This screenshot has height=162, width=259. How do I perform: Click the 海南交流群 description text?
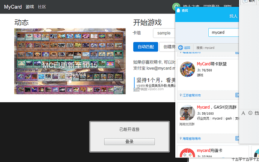tap(187, 124)
